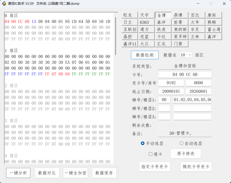
Task: Select the 旺龙 system type button
Action: (130, 15)
